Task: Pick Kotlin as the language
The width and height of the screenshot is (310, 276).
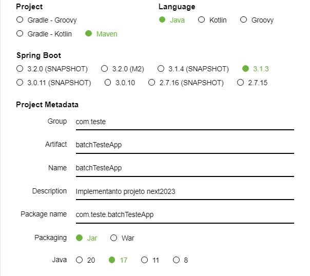Action: tap(202, 20)
